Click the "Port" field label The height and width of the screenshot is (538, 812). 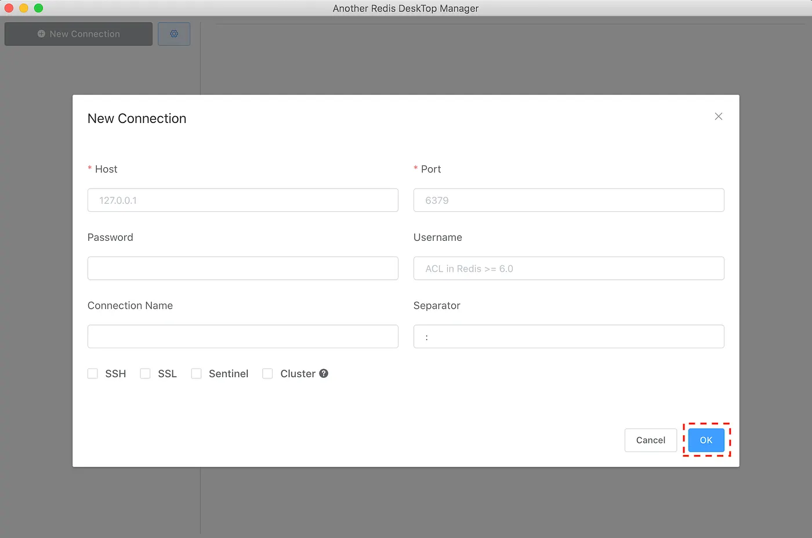pos(431,169)
